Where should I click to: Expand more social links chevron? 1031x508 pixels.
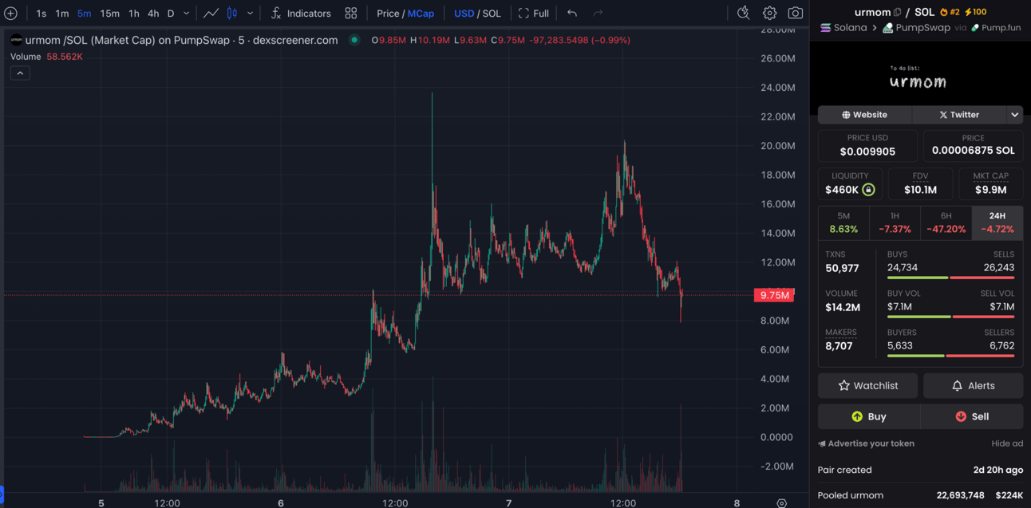click(x=1015, y=115)
